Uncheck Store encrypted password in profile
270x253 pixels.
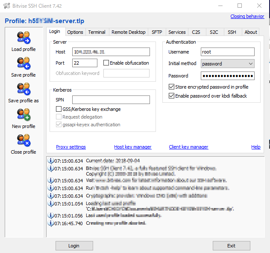point(172,87)
